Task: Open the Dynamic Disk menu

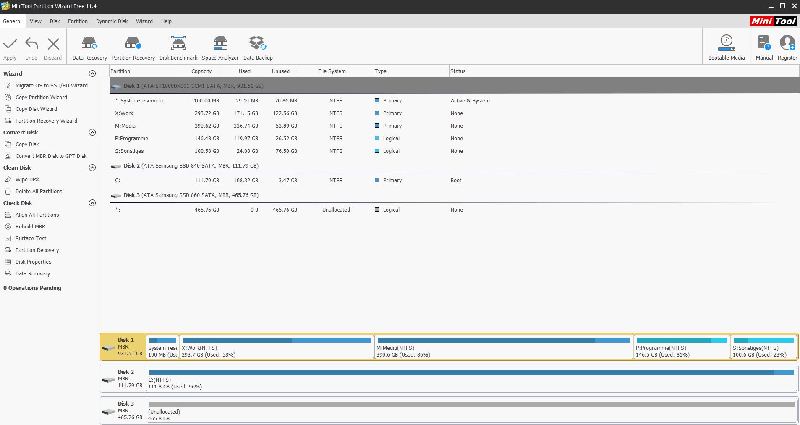Action: pyautogui.click(x=112, y=21)
